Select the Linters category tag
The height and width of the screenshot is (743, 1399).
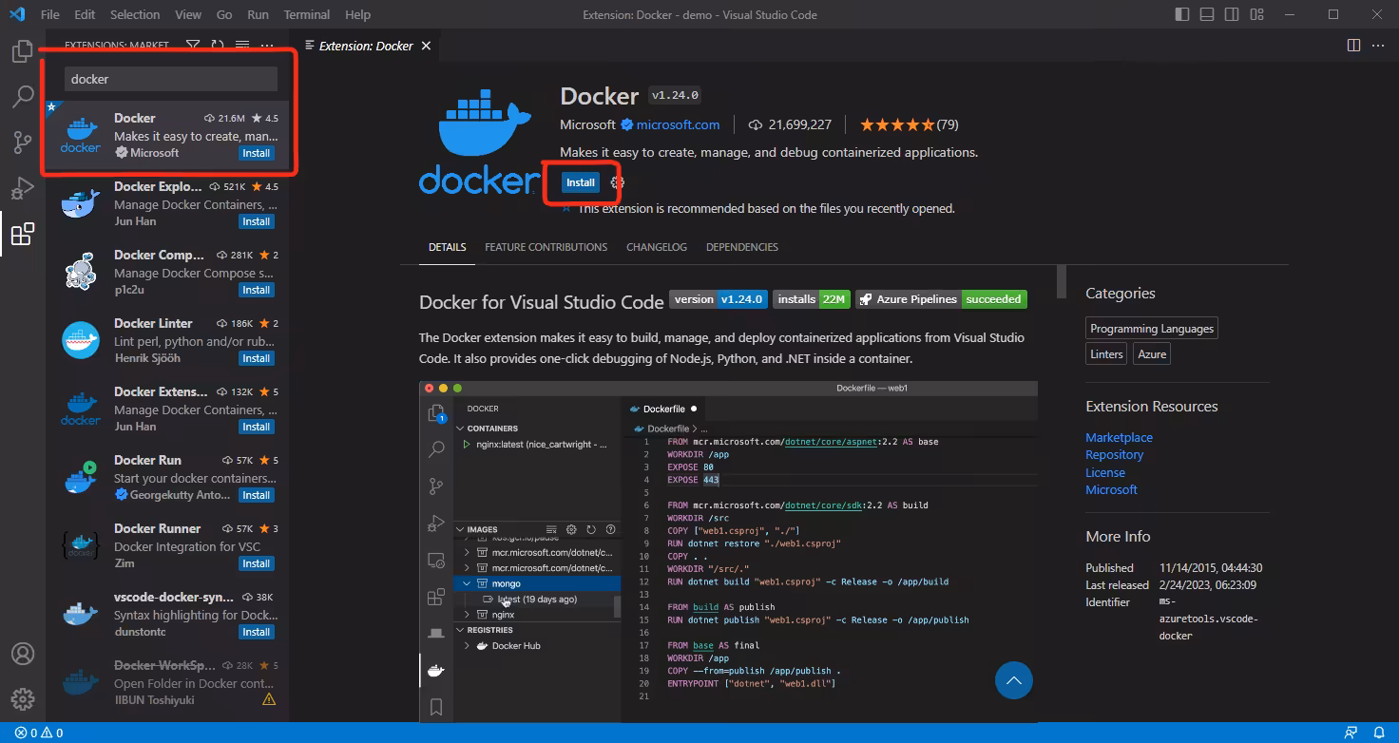(1106, 354)
